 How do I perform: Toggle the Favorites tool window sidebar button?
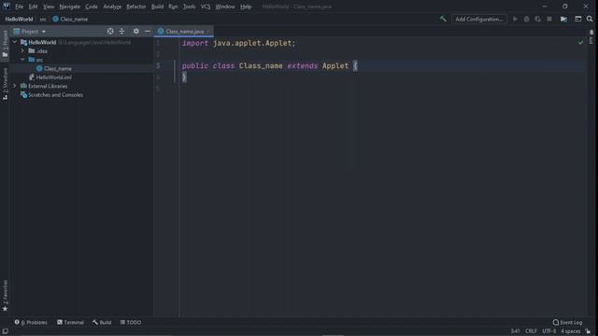(x=5, y=296)
